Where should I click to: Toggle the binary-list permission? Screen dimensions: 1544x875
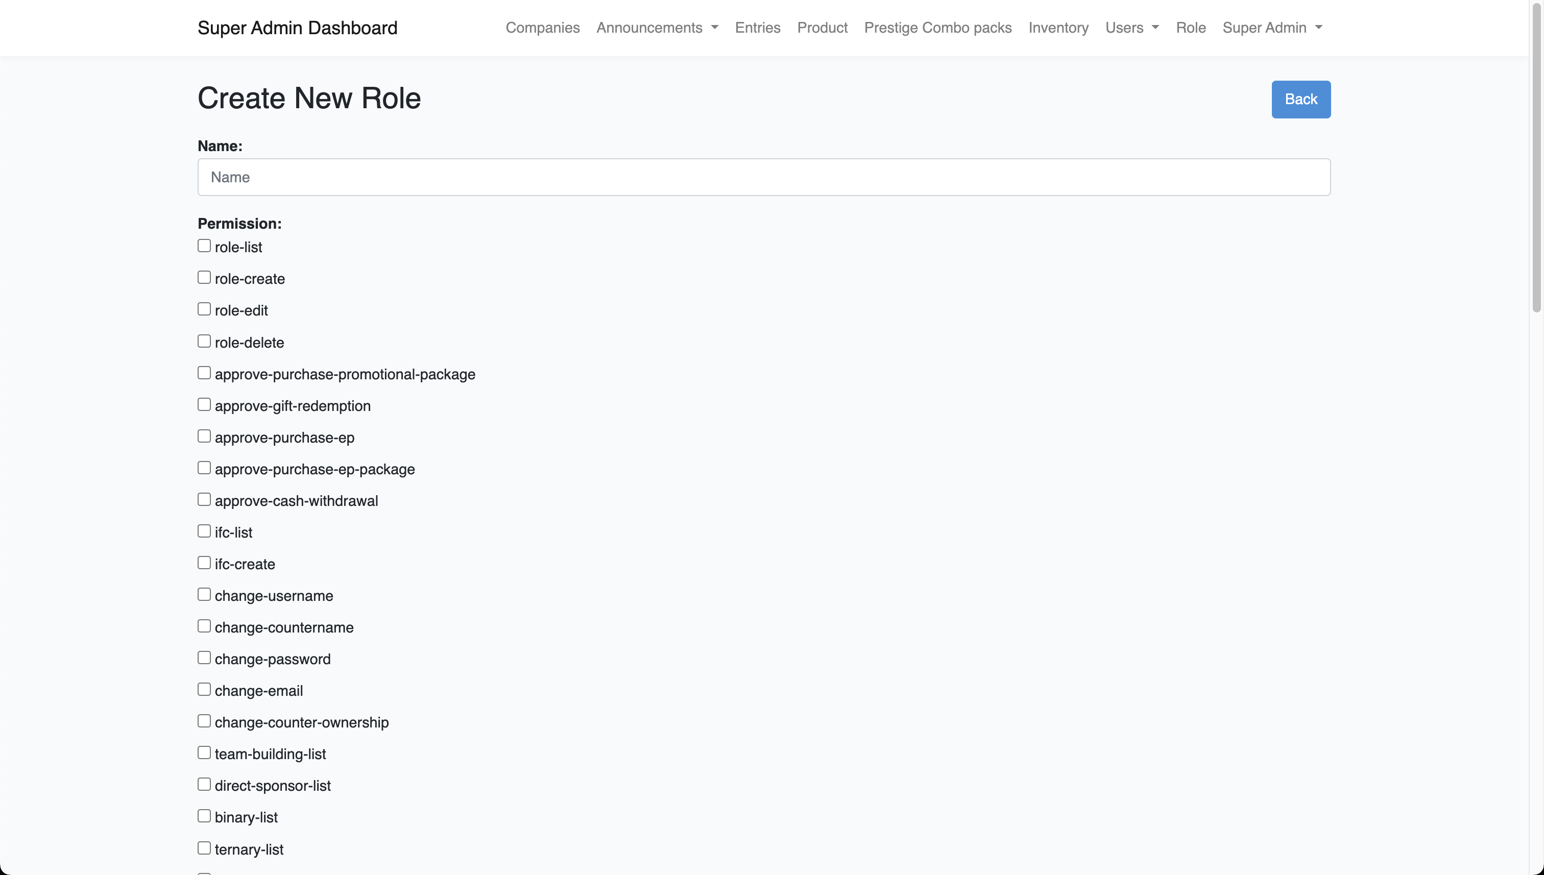point(204,816)
